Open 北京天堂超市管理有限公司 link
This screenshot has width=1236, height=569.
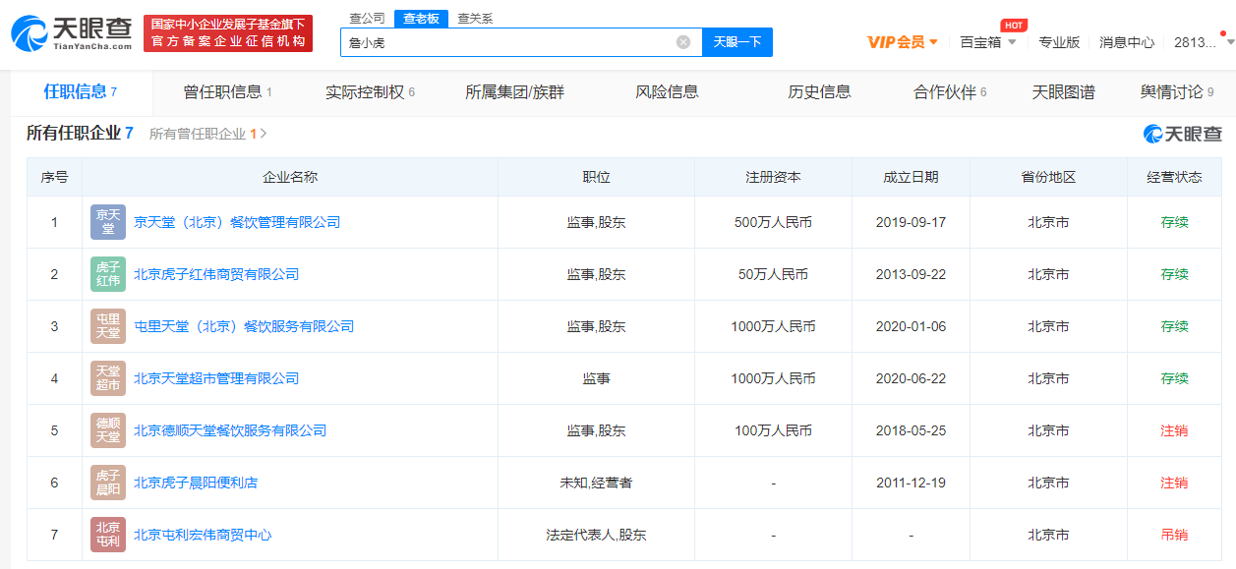coord(216,378)
